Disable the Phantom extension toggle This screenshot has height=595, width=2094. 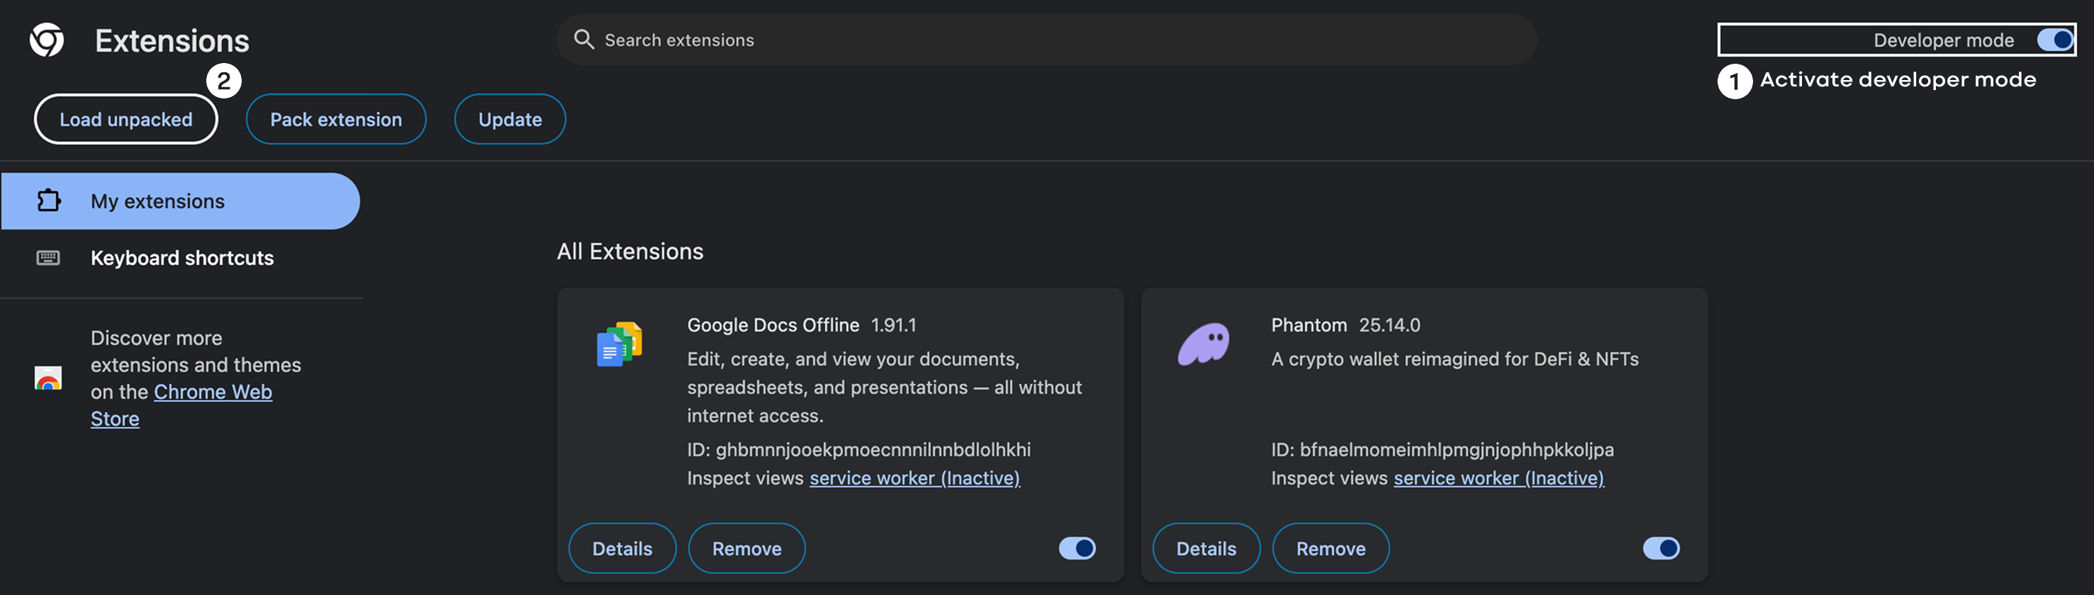pyautogui.click(x=1661, y=549)
